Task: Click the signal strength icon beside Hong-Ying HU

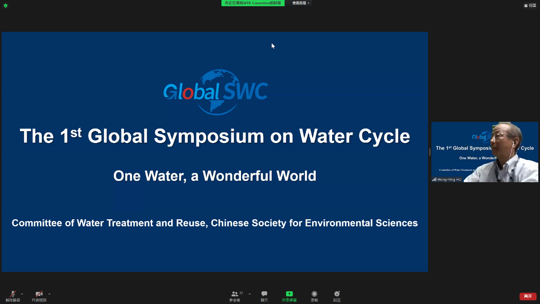Action: coord(434,180)
